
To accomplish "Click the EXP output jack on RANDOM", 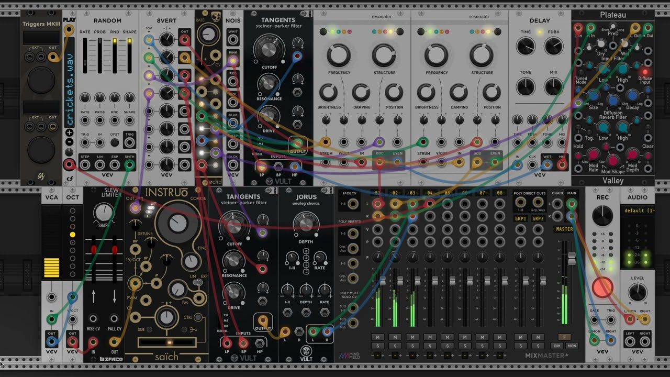I will pos(114,165).
